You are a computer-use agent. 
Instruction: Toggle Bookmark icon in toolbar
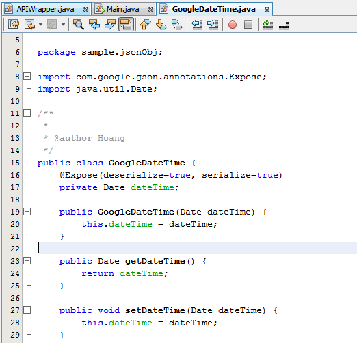click(177, 25)
